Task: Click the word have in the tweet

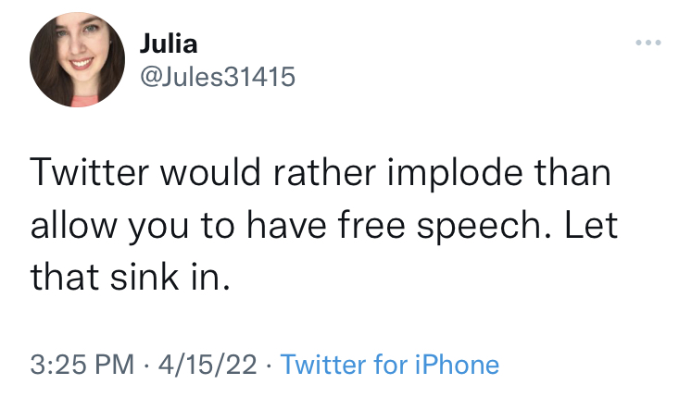Action: (x=286, y=225)
